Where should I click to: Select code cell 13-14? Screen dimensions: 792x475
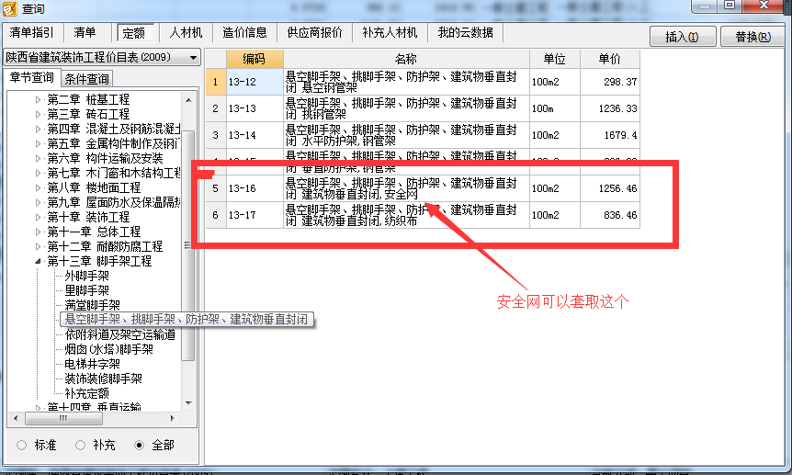pyautogui.click(x=255, y=135)
